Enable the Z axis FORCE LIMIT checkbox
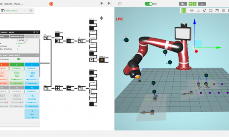 pyautogui.click(x=26, y=83)
